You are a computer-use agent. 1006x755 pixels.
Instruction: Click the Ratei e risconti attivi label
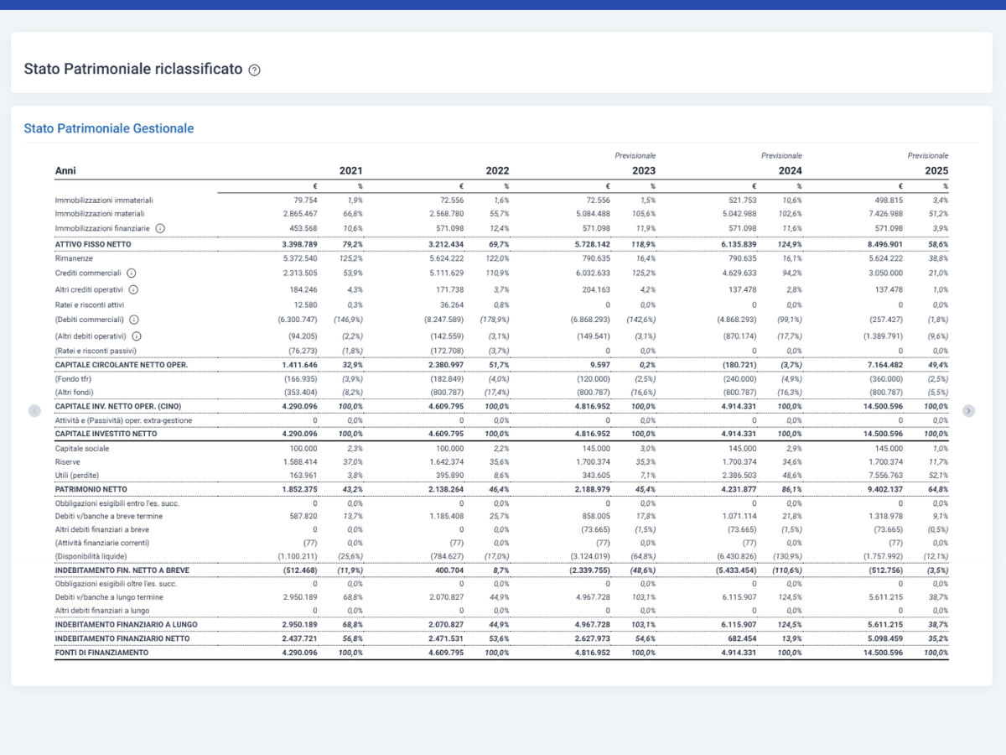(91, 305)
